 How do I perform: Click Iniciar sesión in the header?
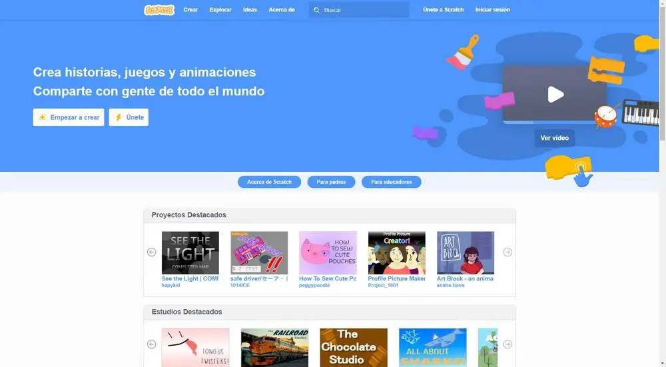click(493, 10)
